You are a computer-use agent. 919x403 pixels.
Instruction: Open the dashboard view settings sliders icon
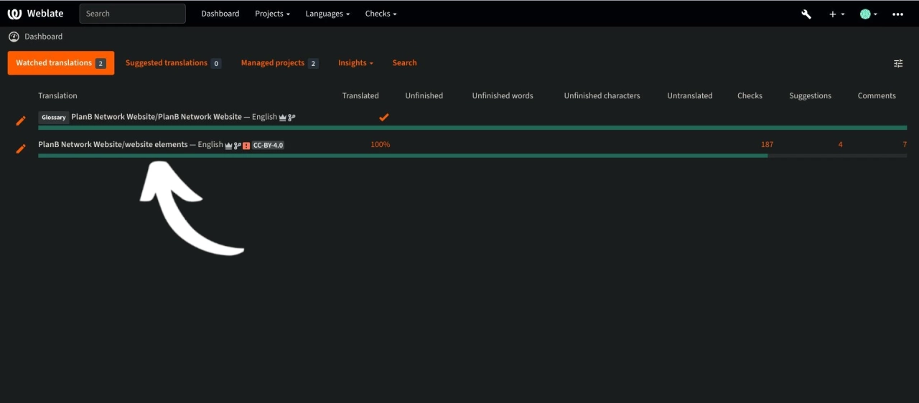[x=898, y=63]
